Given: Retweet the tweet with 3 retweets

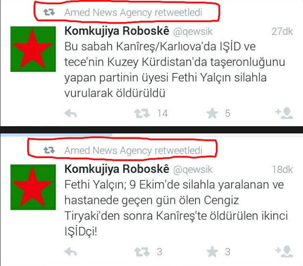Looking at the screenshot, I should click(x=142, y=252).
